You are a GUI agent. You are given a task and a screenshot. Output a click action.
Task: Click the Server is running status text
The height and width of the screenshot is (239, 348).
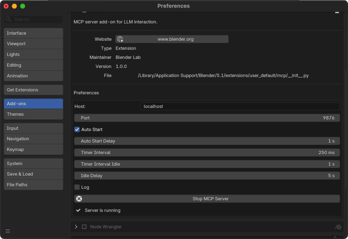pyautogui.click(x=103, y=210)
